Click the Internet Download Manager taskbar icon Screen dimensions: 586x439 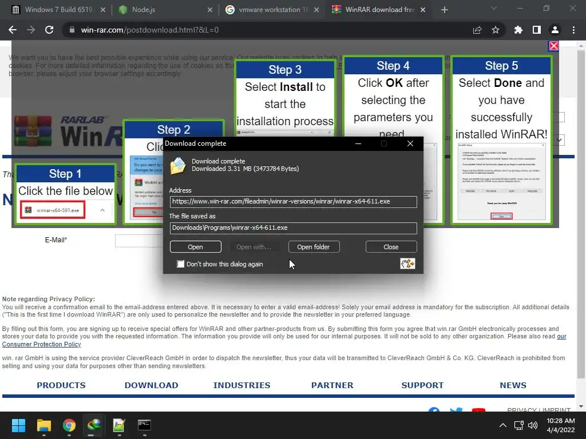(x=94, y=425)
